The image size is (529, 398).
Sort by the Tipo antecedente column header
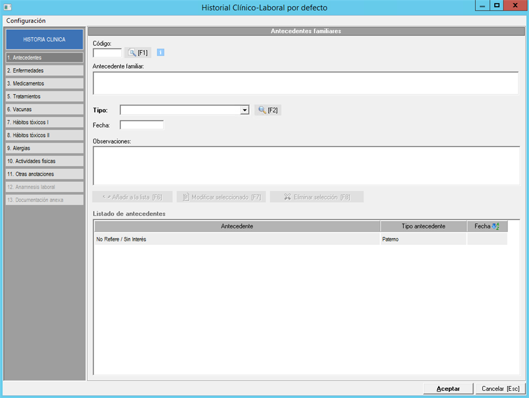coord(423,226)
